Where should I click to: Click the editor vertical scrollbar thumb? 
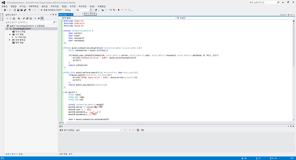point(294,45)
